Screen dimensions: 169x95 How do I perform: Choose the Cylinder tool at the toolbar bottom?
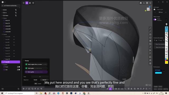coord(150,63)
